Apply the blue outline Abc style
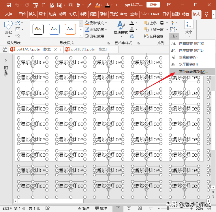Image resolution: width=216 pixels, height=212 pixels. tap(54, 29)
